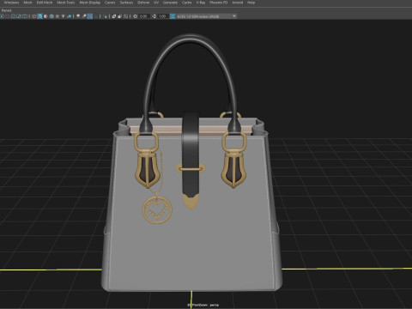This screenshot has height=309, width=412.
Task: Toggle Use Default Material icon
Action: pos(45,16)
